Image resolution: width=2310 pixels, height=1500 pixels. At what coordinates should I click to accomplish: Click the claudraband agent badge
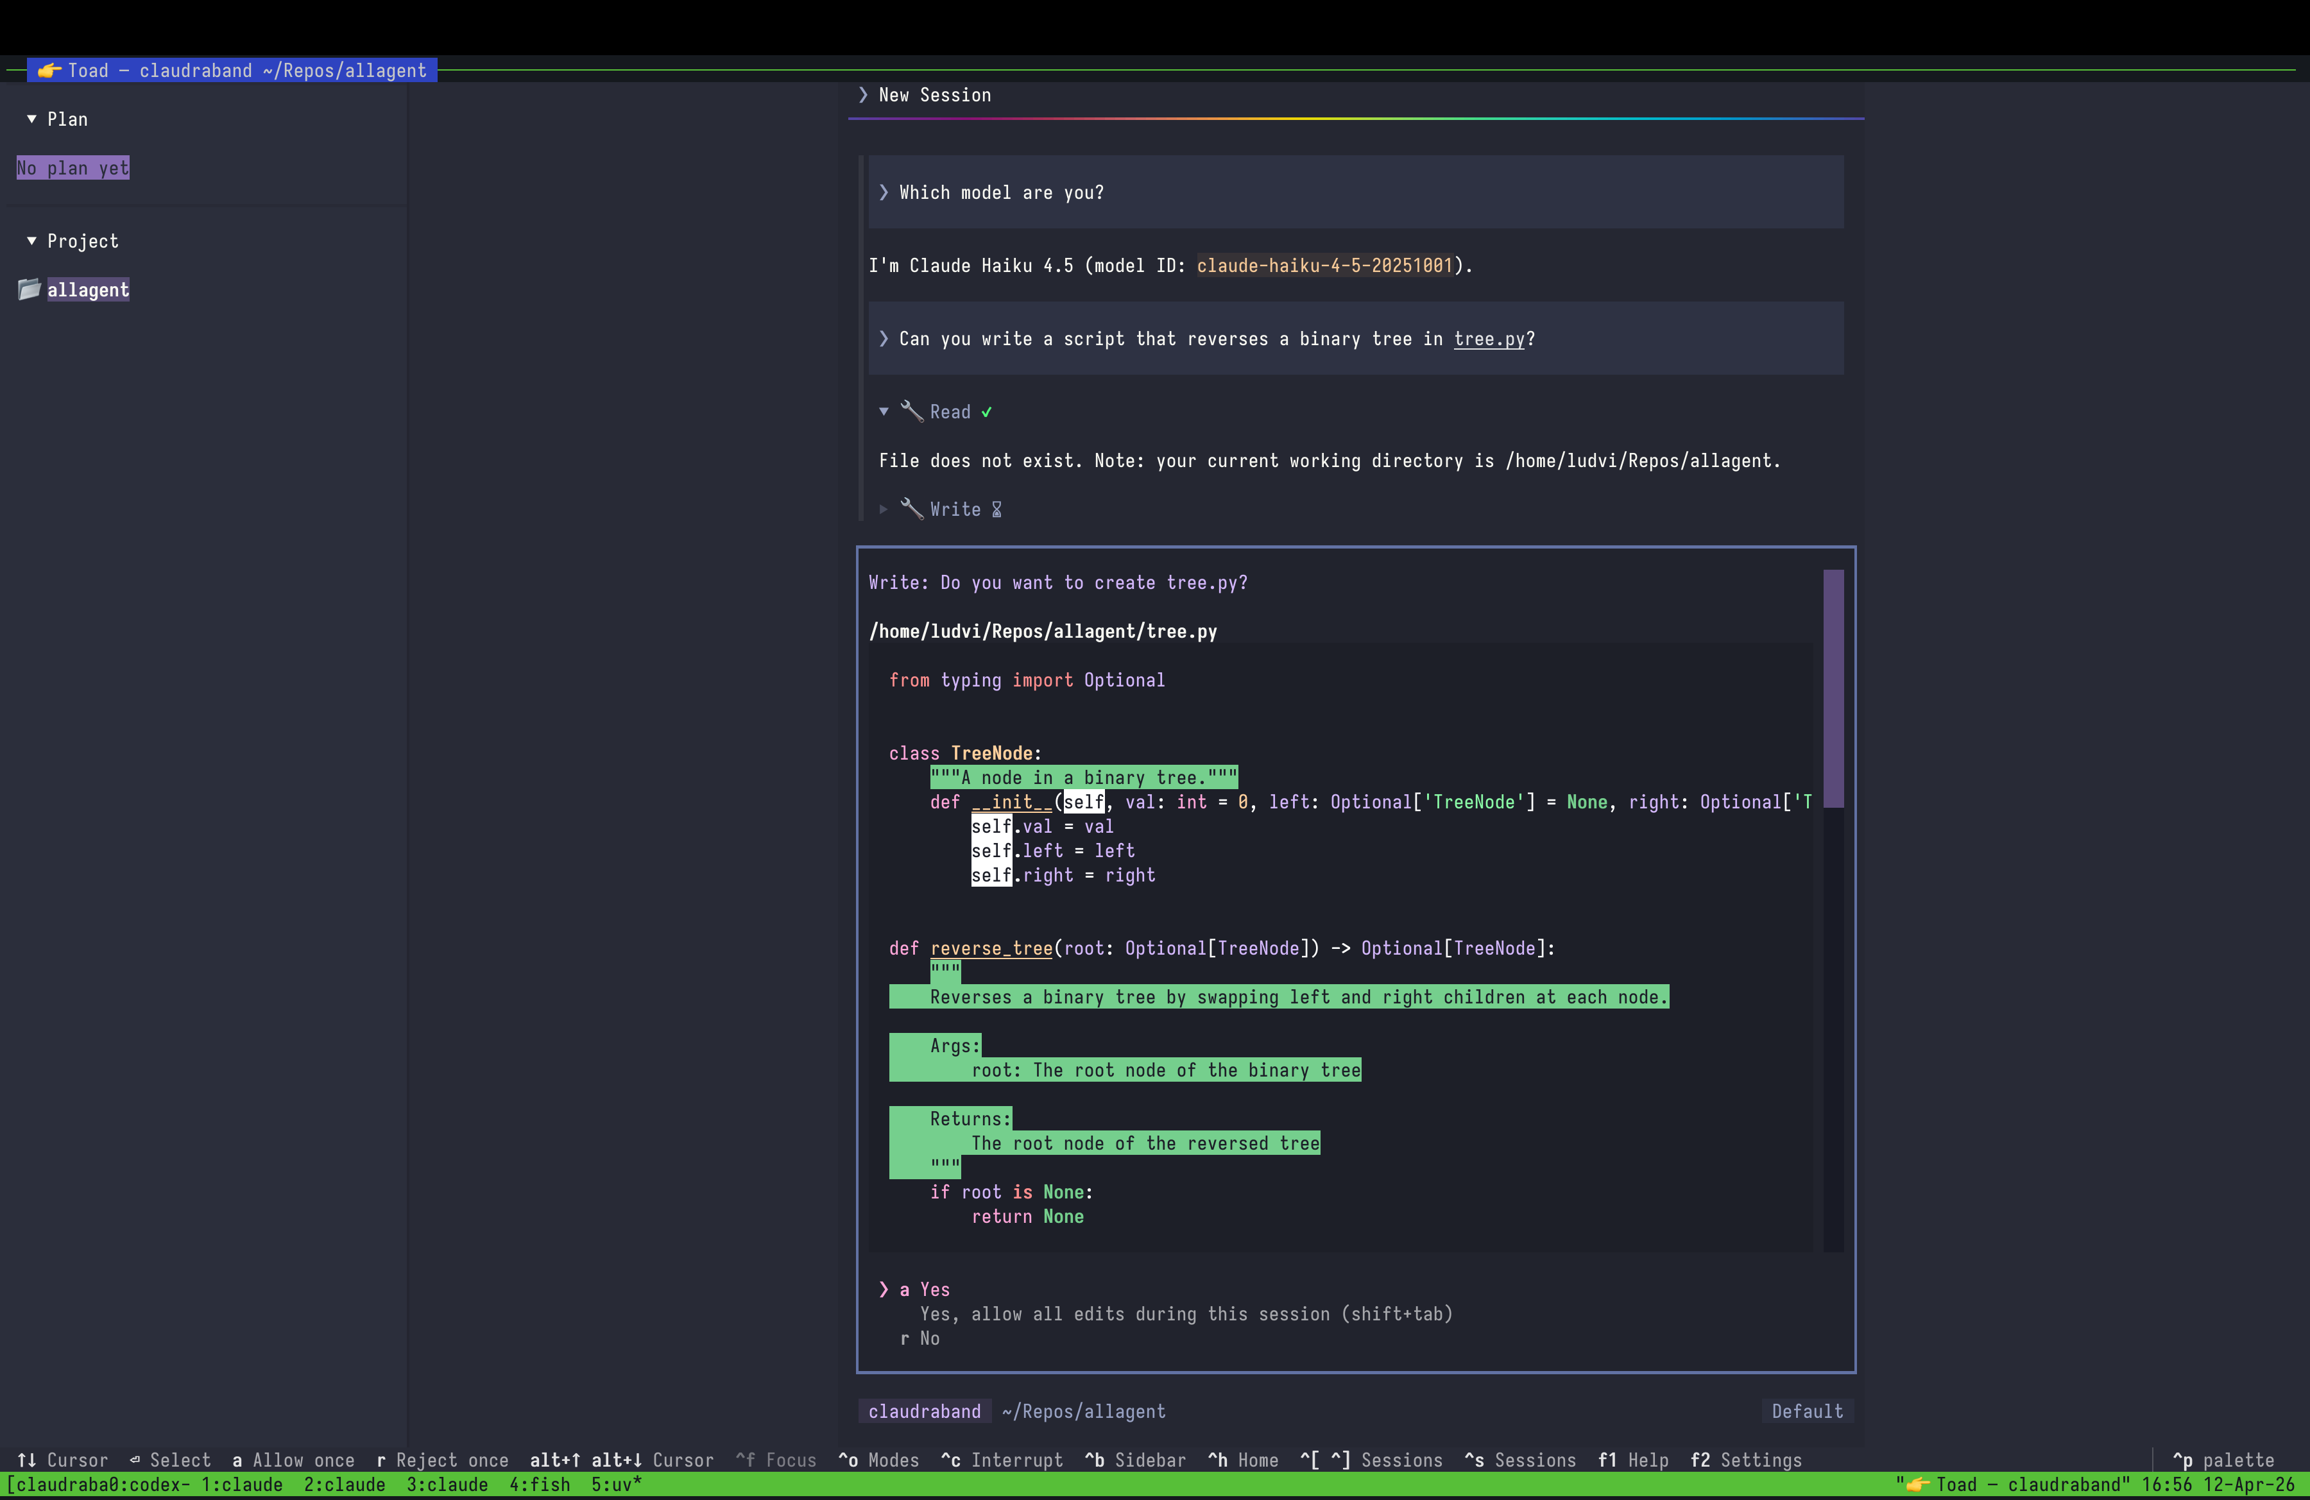click(924, 1411)
